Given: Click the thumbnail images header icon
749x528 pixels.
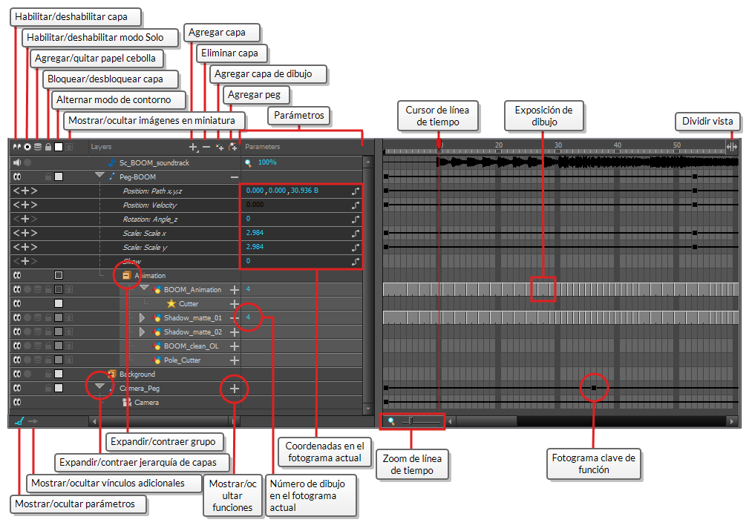Looking at the screenshot, I should [69, 147].
